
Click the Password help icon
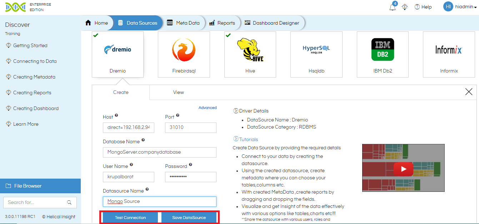190,165
